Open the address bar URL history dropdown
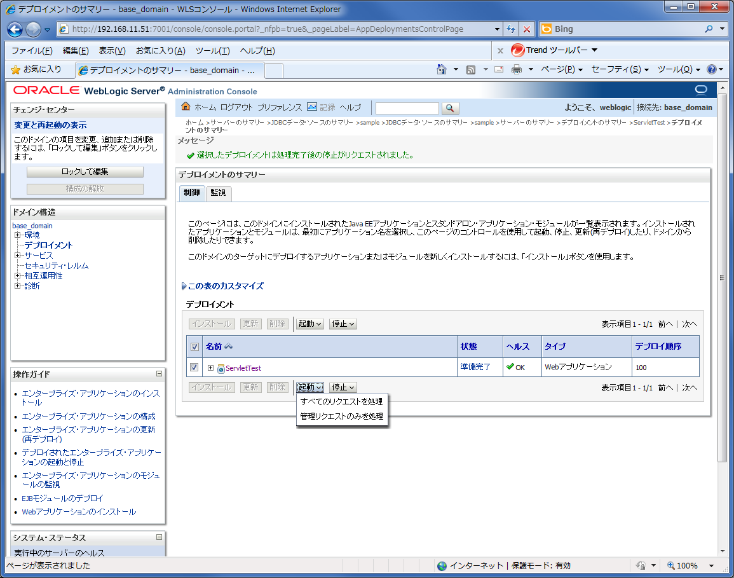The width and height of the screenshot is (734, 578). (x=497, y=29)
